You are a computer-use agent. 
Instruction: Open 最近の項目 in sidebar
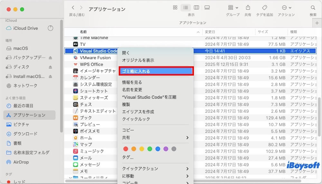[x=23, y=106]
